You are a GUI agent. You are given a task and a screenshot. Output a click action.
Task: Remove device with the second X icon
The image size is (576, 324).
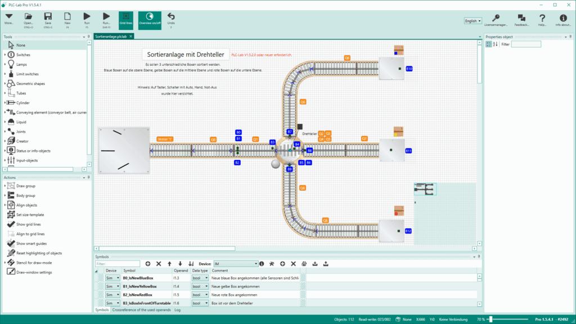(x=293, y=264)
